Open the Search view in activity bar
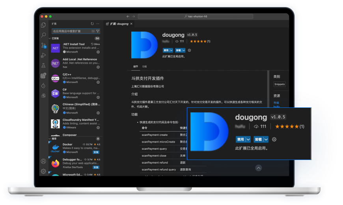343x205 pixels. point(43,35)
